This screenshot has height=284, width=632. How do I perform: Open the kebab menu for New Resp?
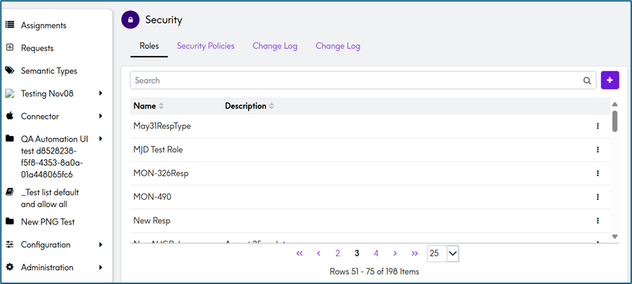[x=598, y=220]
